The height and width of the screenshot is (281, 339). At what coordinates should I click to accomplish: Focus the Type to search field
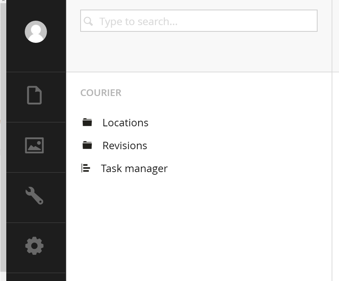199,21
